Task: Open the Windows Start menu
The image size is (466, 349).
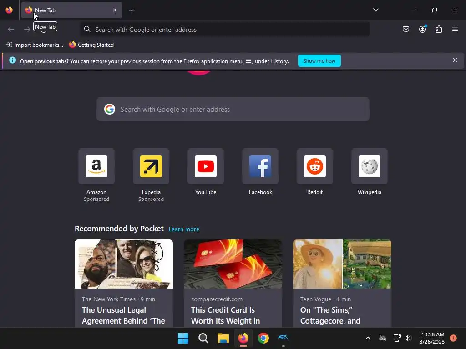Action: [183, 338]
